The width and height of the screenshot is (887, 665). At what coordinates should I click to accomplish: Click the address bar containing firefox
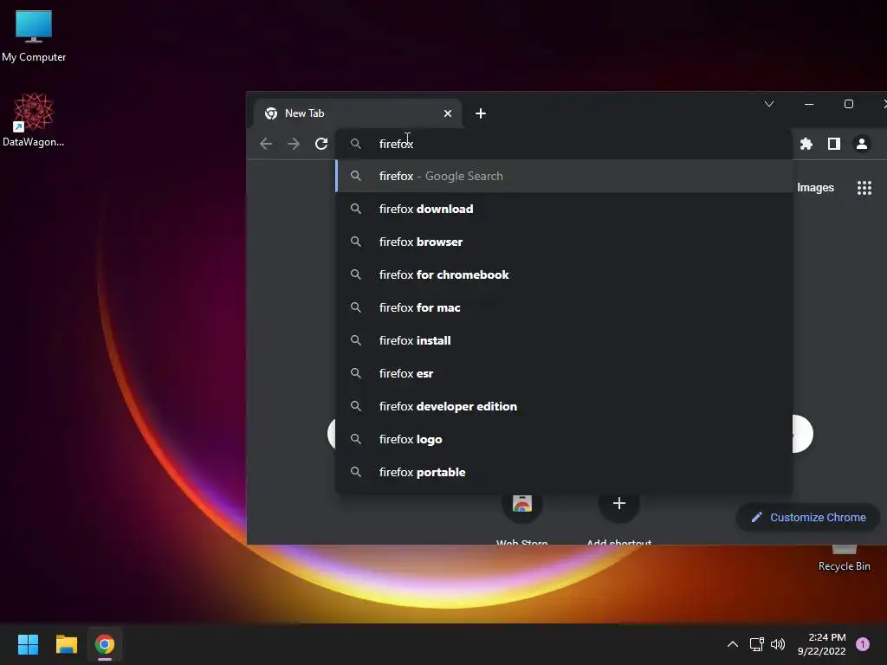tap(566, 144)
